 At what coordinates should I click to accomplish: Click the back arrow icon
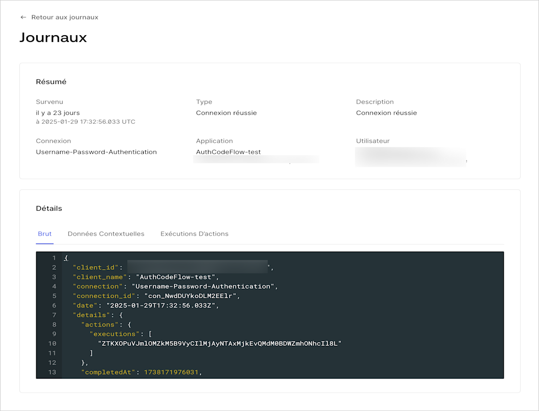(x=23, y=17)
